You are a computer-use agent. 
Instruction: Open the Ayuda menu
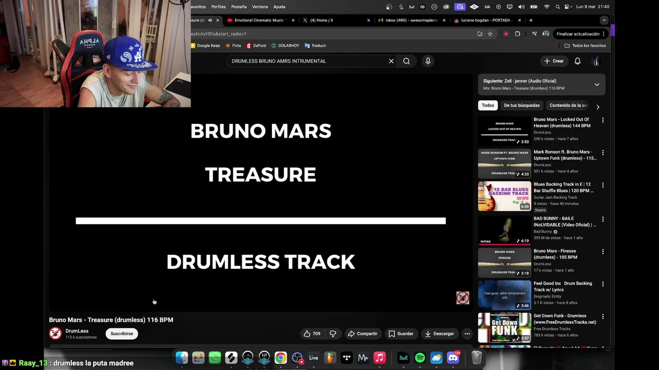pyautogui.click(x=279, y=7)
